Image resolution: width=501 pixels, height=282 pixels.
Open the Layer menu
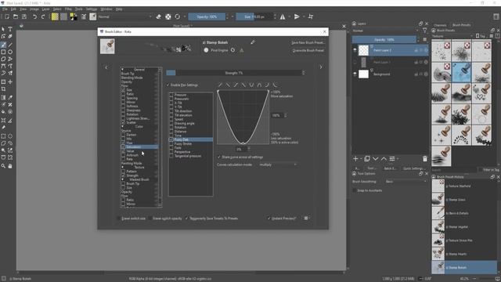click(45, 9)
